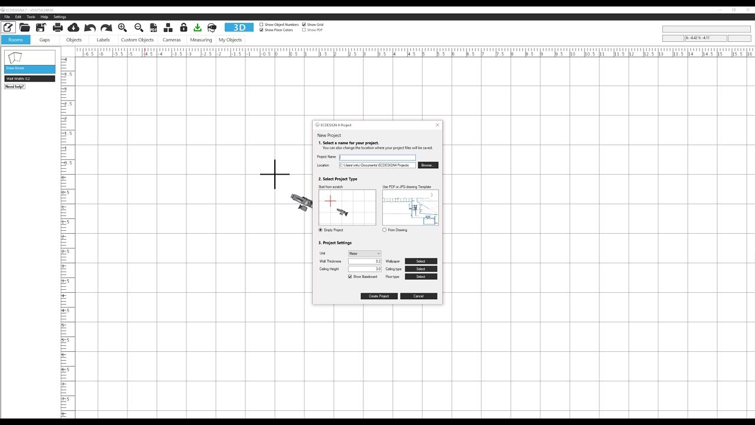Toggle Show Grid checkbox

pyautogui.click(x=304, y=25)
